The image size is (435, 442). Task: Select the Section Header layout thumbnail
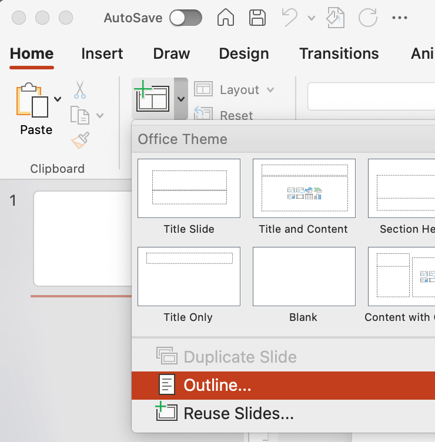[x=401, y=188]
